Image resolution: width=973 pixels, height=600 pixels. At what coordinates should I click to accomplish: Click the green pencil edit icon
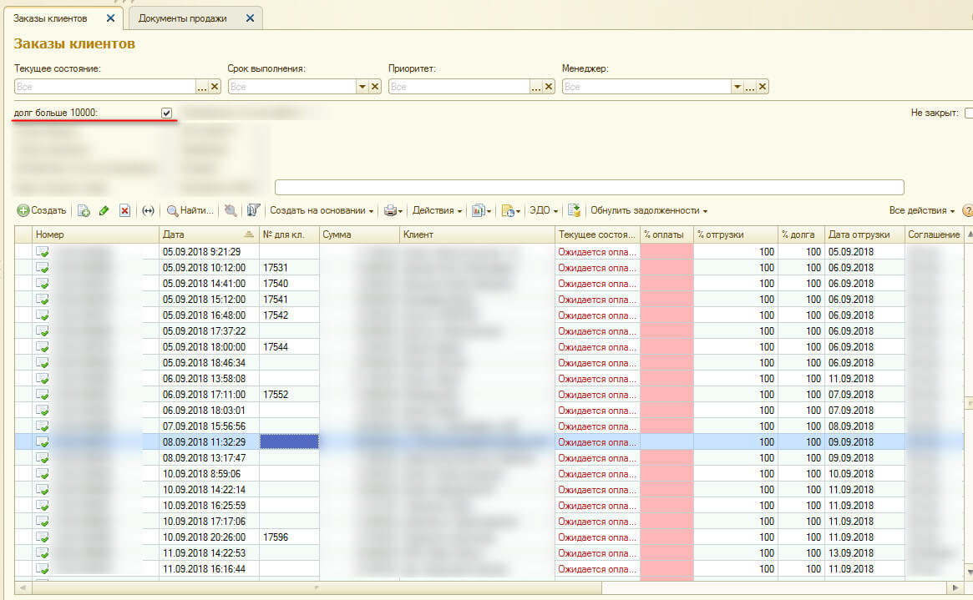coord(104,211)
